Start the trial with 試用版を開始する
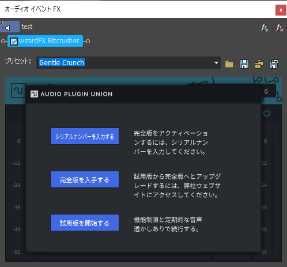This screenshot has height=267, width=287. coord(85,223)
